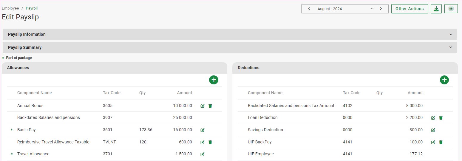Screen dimensions: 462x161
Task: Delete Reimbursive Travel Allowance Taxable row
Action: coord(210,142)
